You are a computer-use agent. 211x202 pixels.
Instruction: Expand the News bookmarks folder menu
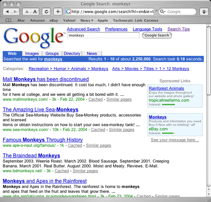(x=87, y=20)
